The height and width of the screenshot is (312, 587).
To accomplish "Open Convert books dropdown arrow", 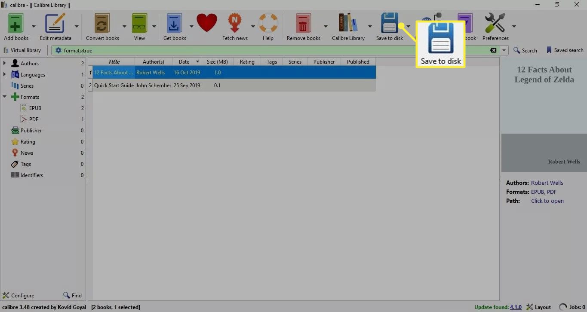I will pyautogui.click(x=124, y=26).
